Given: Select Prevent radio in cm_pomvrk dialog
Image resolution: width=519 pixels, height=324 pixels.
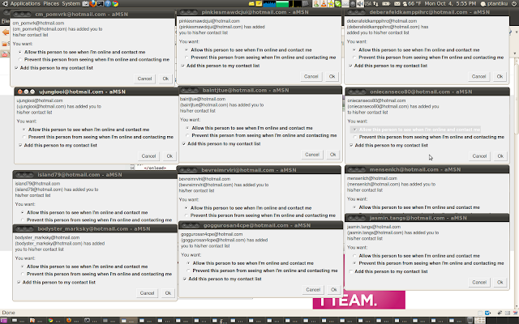Looking at the screenshot, I should (x=20, y=59).
